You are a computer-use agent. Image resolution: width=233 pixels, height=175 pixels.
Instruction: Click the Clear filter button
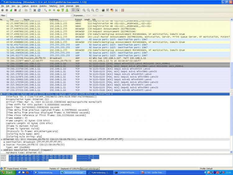click(89, 16)
